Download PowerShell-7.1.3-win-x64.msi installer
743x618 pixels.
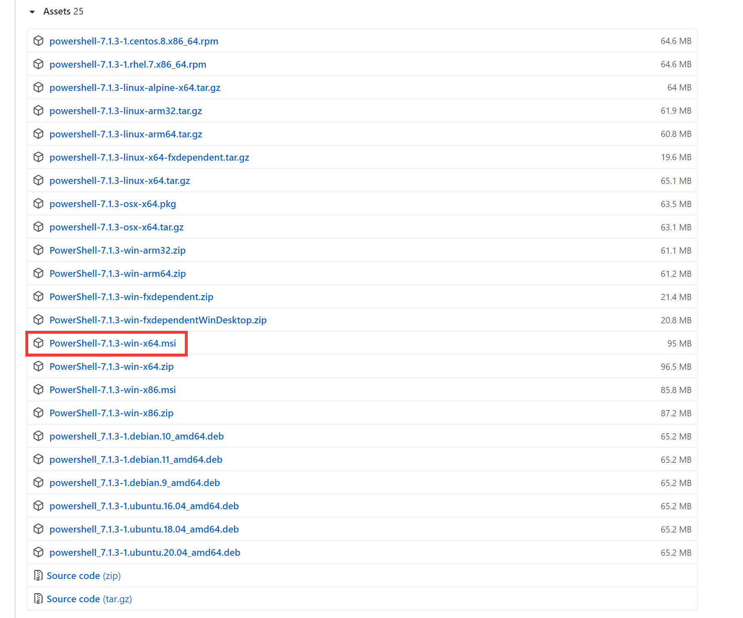(113, 343)
